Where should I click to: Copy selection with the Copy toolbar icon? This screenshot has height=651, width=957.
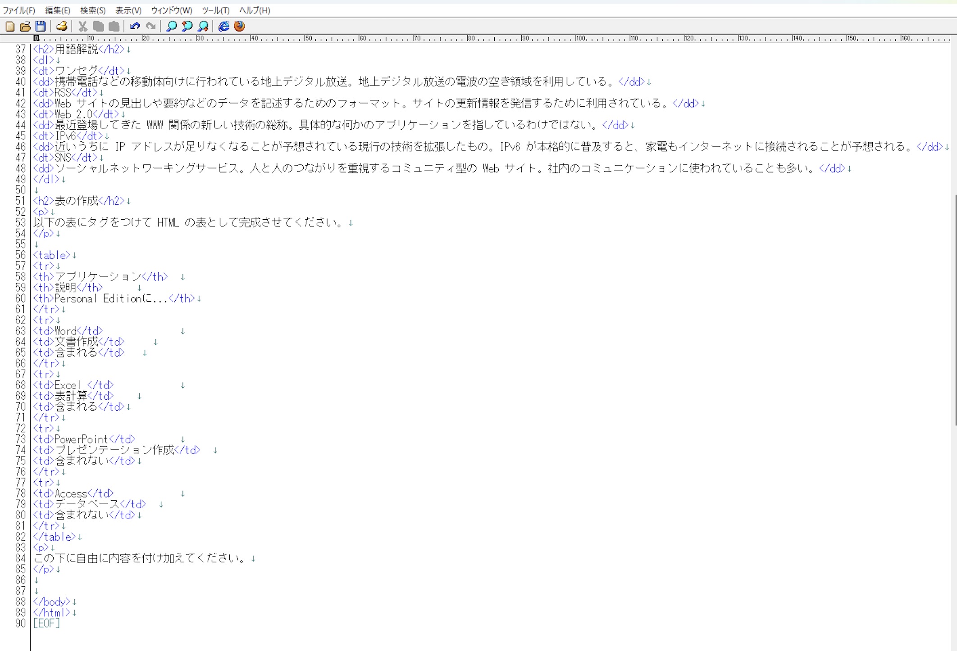[98, 26]
